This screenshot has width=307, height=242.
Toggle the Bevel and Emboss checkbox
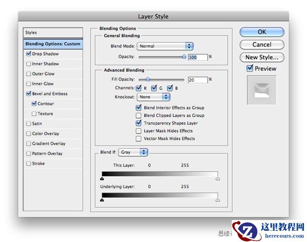click(x=29, y=94)
